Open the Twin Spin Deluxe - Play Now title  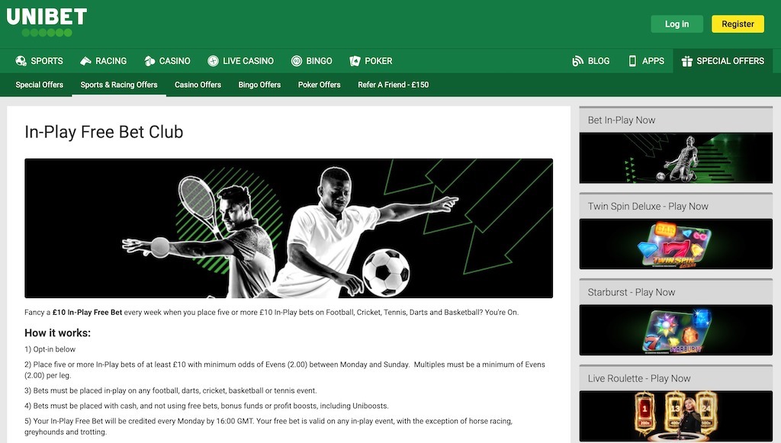pyautogui.click(x=648, y=206)
